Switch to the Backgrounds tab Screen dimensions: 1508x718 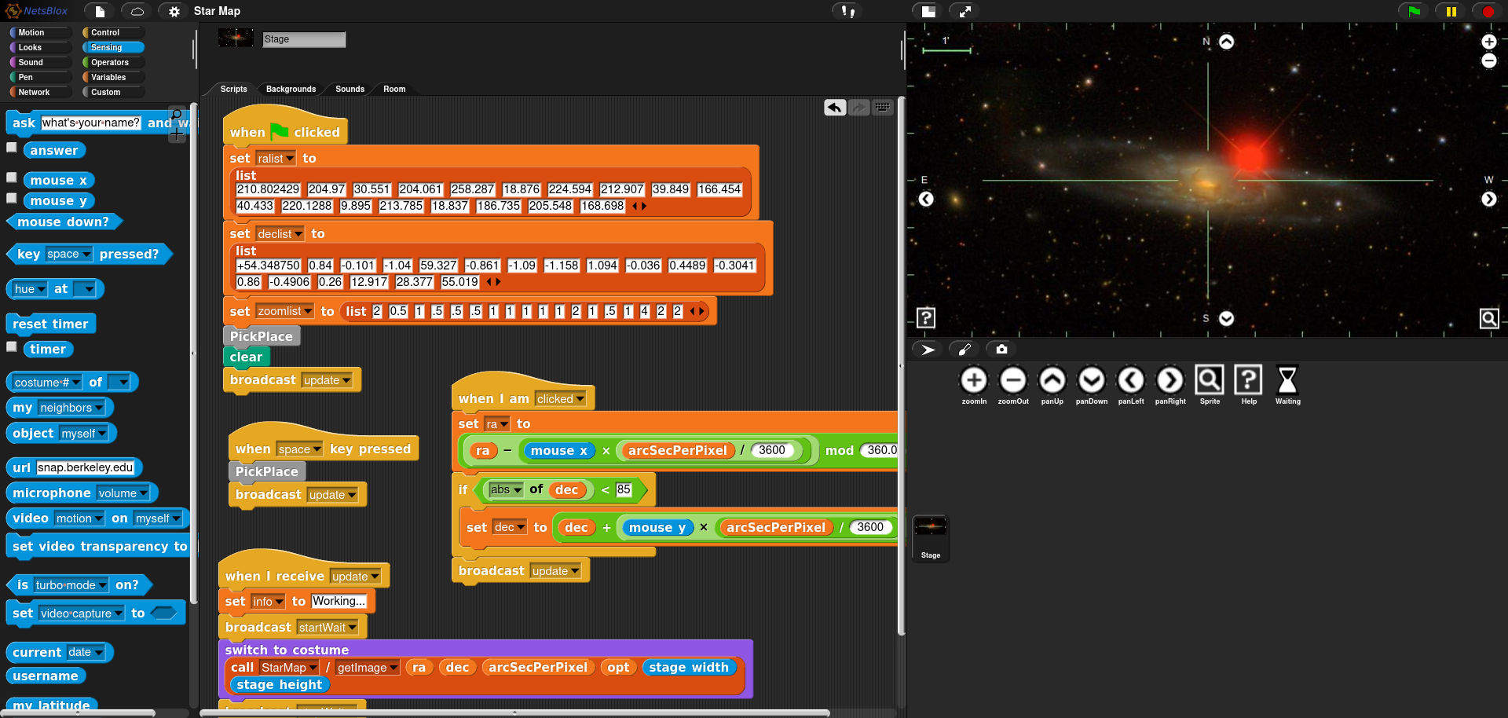point(291,89)
